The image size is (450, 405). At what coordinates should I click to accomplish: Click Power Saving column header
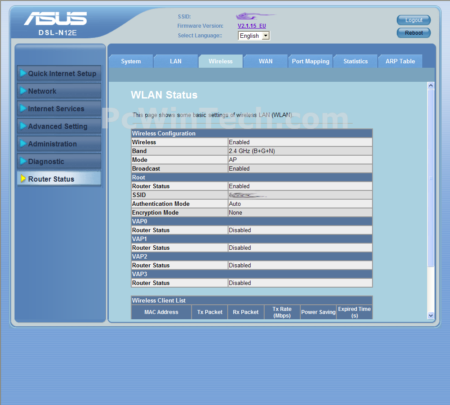tap(318, 312)
